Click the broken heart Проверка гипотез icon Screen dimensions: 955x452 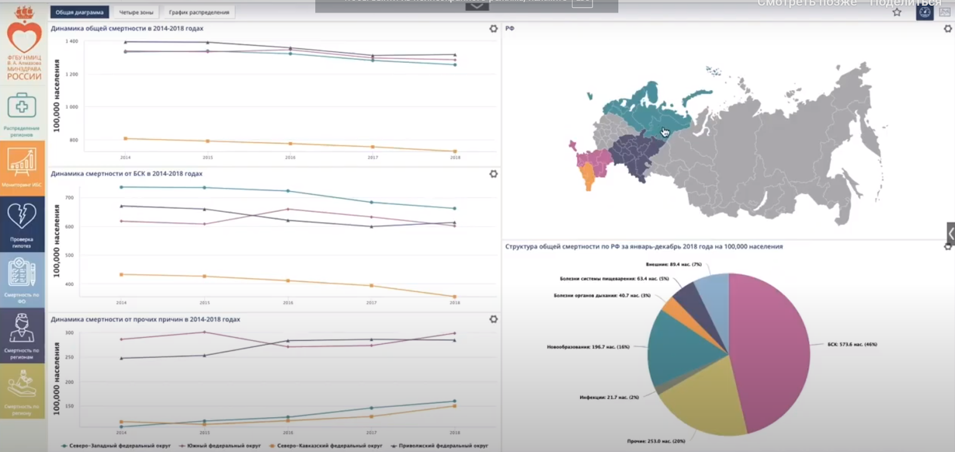click(22, 223)
